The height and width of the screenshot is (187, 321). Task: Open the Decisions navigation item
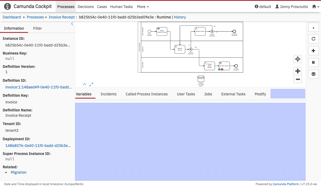pyautogui.click(x=86, y=7)
